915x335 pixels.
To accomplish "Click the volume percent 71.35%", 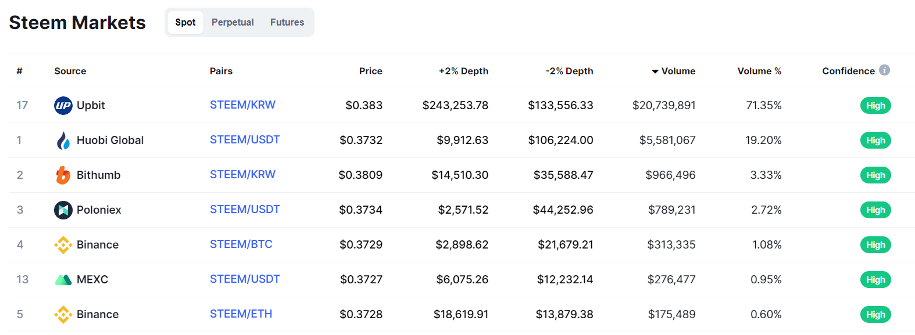I will 764,106.
